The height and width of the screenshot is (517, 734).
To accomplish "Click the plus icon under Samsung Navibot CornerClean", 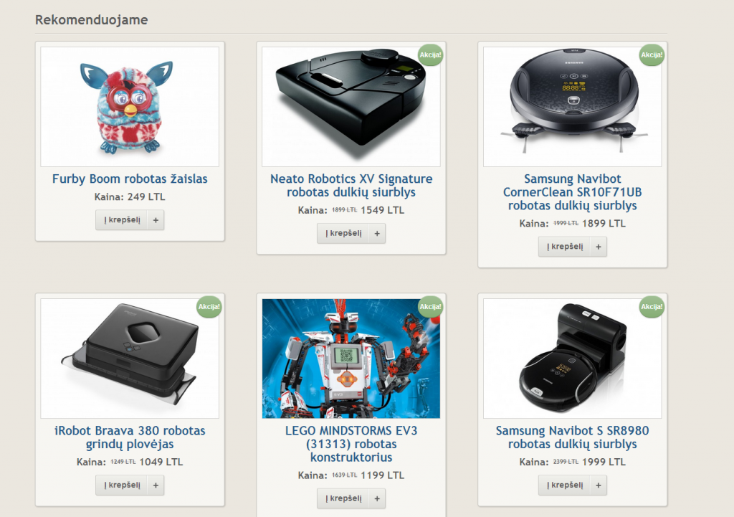I will (x=599, y=247).
